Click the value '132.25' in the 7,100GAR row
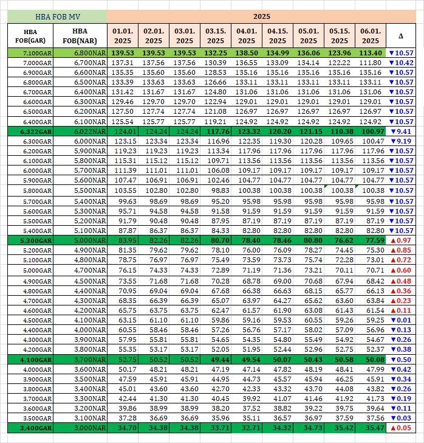Screen dimensions: 424x443 click(216, 53)
